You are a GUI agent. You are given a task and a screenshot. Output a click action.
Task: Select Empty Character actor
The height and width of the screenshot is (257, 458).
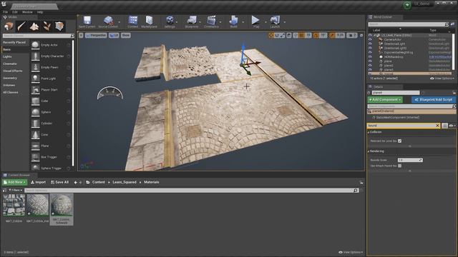coord(51,56)
